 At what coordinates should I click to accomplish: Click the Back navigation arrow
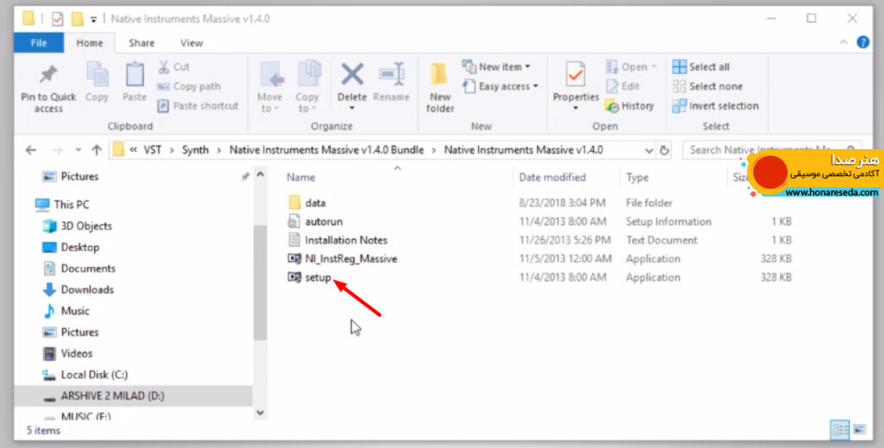[31, 150]
